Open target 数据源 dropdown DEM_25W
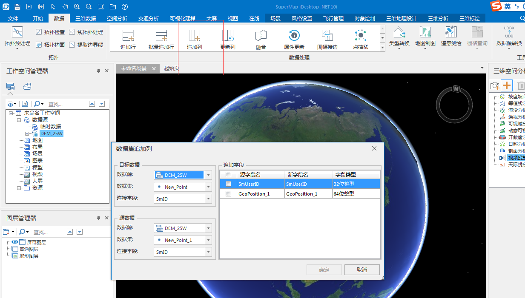 pyautogui.click(x=208, y=175)
